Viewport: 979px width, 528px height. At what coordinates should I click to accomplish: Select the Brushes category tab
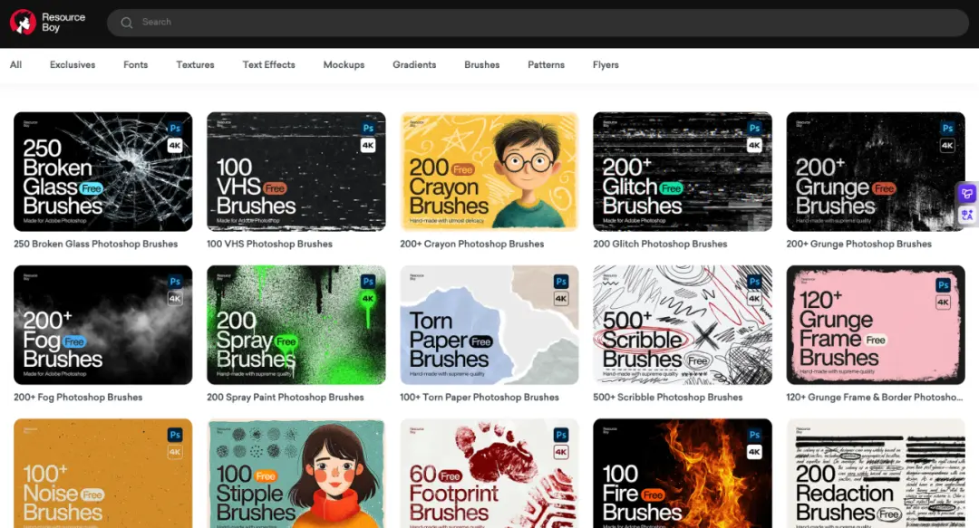(482, 64)
